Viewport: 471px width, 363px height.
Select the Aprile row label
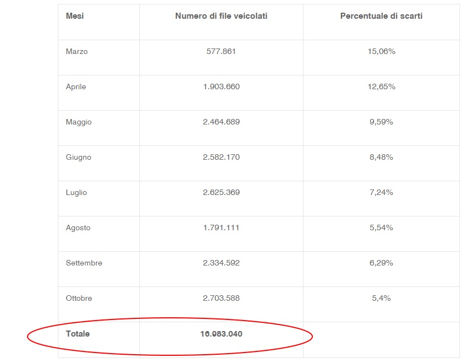tap(75, 87)
